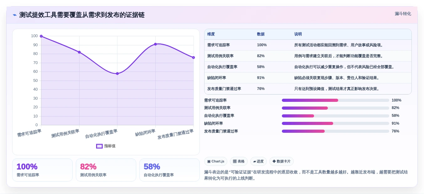Click the description starting with 用例与需求建立关联
The height and width of the screenshot is (194, 424).
coord(339,56)
